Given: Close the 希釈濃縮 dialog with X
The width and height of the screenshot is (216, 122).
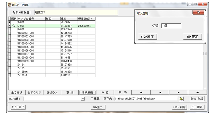Looking at the screenshot, I should click(198, 12).
